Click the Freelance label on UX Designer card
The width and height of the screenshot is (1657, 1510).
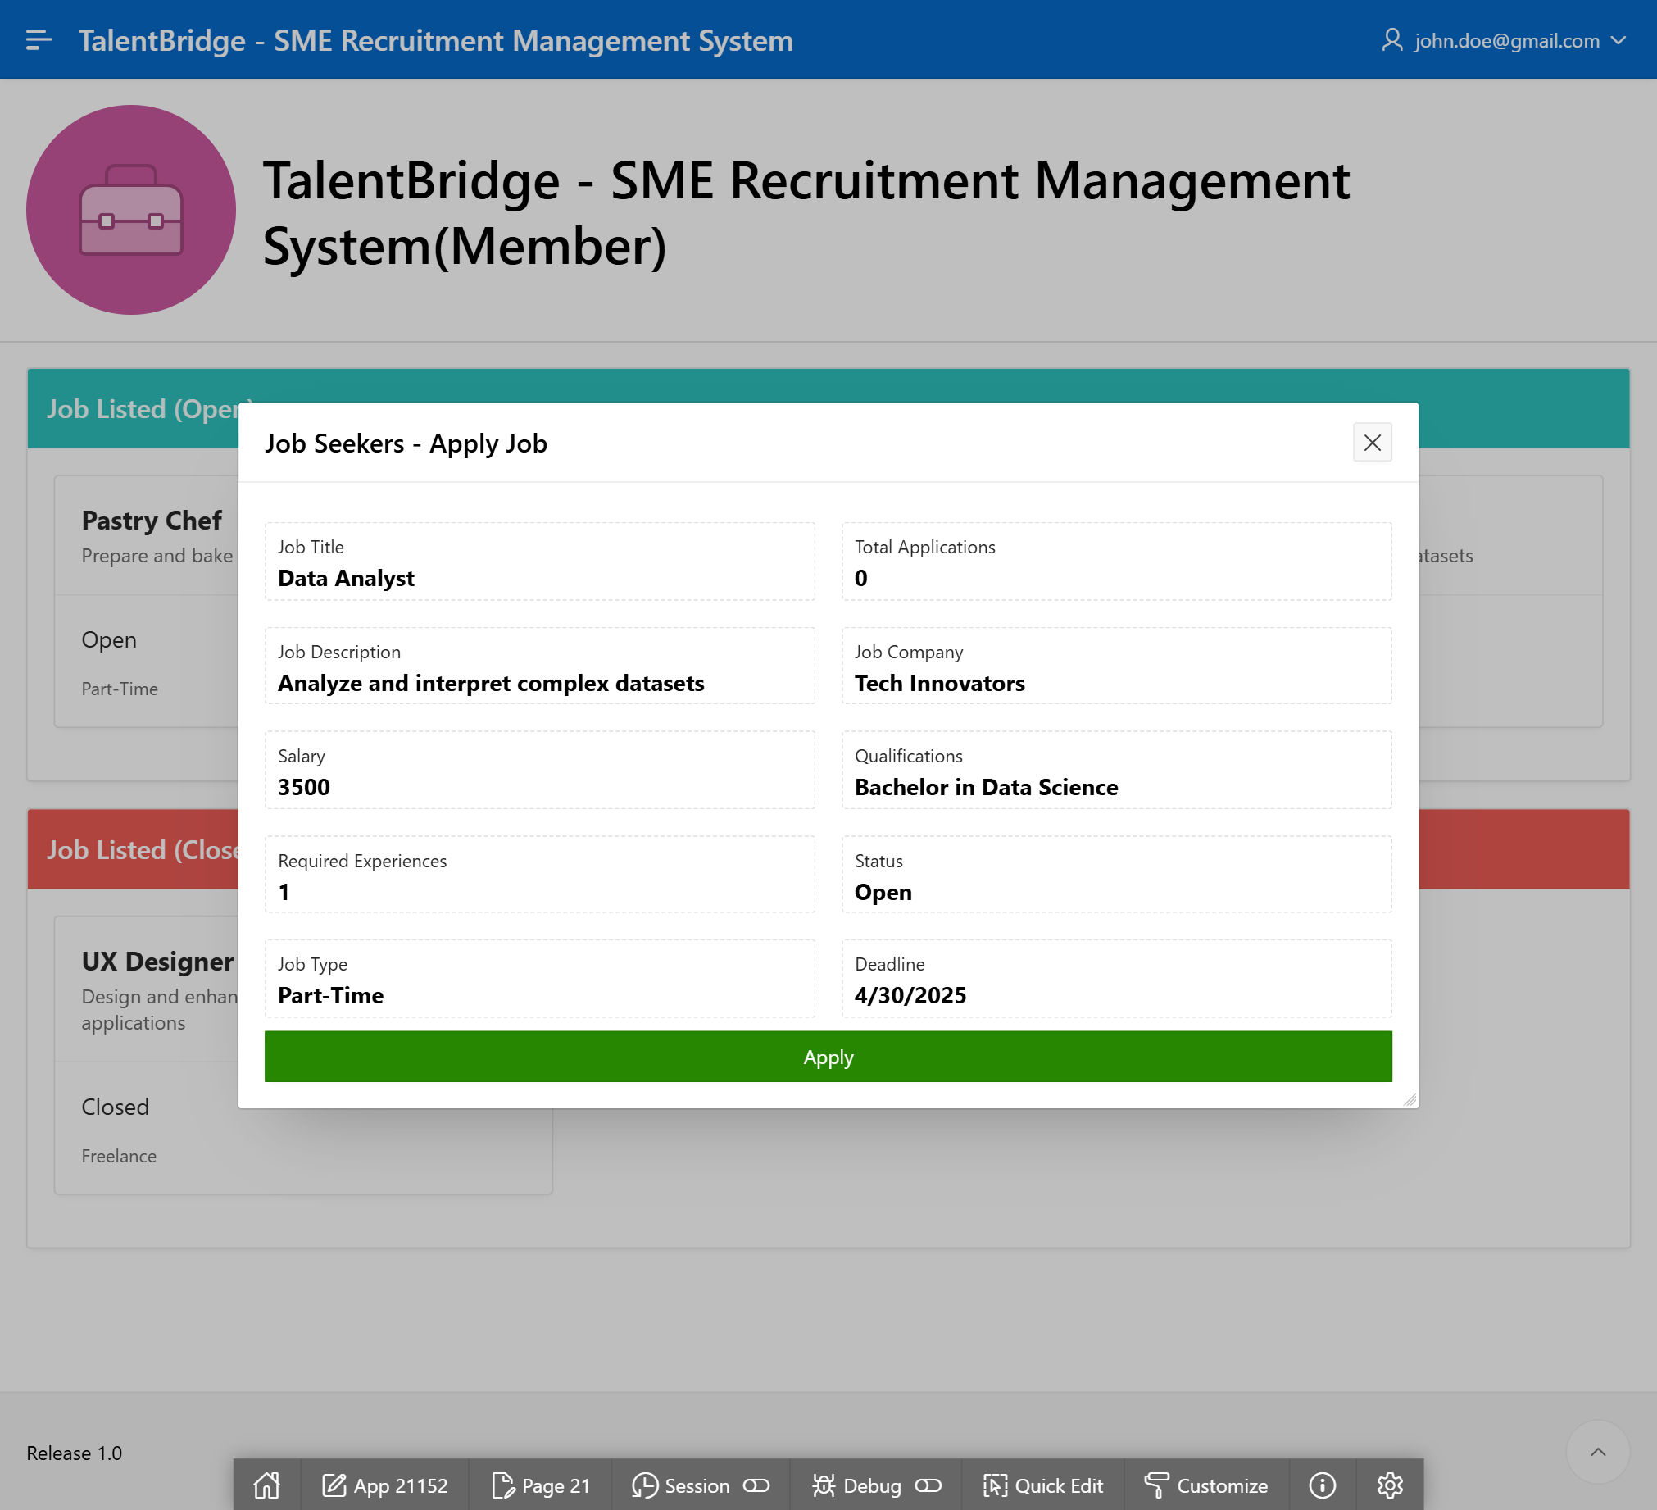(118, 1156)
